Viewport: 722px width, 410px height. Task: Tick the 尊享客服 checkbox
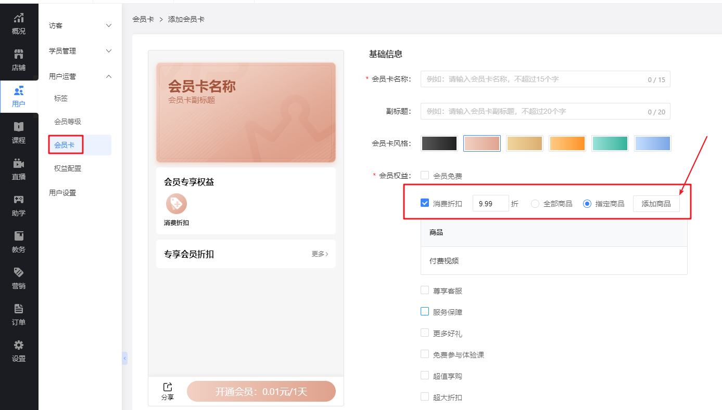(x=425, y=290)
